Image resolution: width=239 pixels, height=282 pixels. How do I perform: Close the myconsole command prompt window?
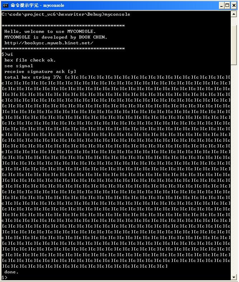[x=234, y=6]
